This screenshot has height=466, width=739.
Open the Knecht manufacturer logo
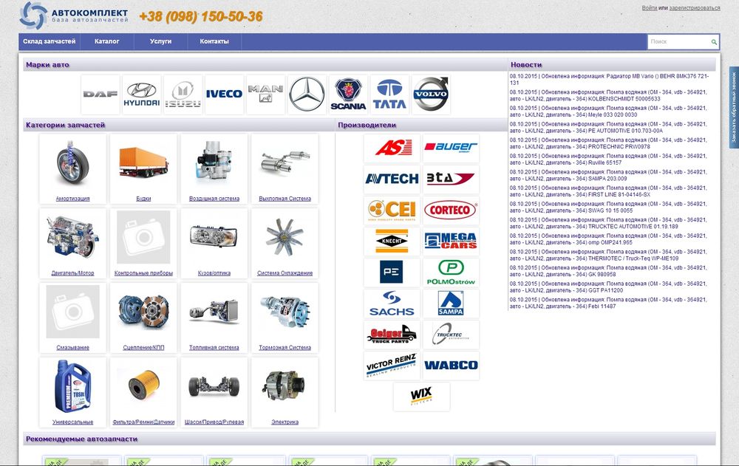coord(392,241)
